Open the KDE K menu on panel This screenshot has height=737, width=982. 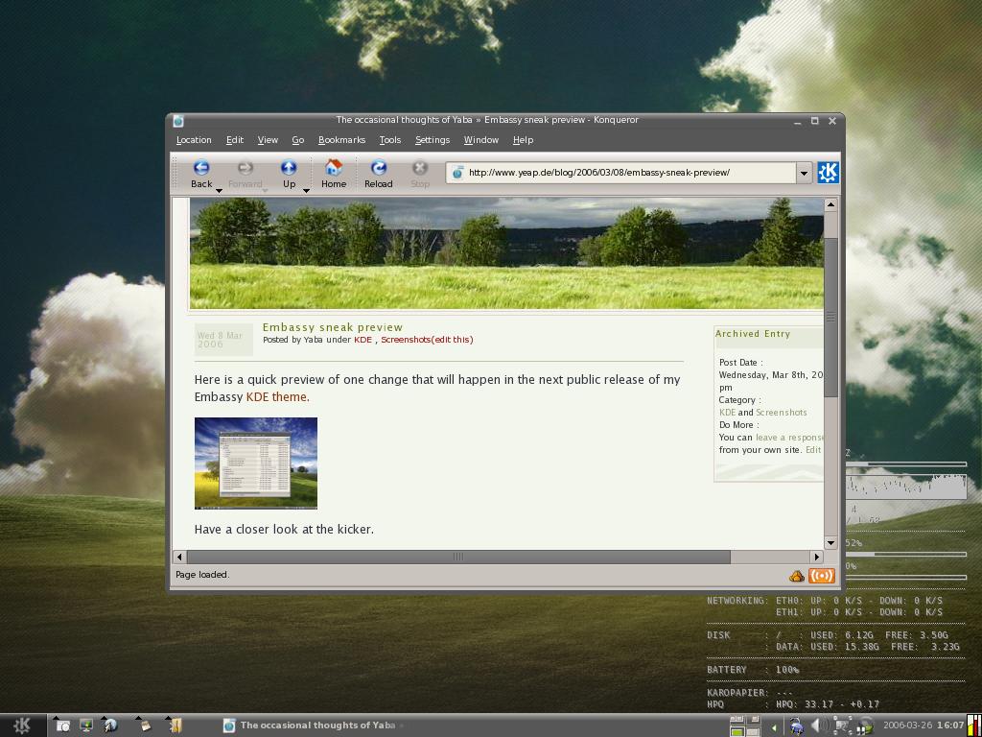(22, 725)
